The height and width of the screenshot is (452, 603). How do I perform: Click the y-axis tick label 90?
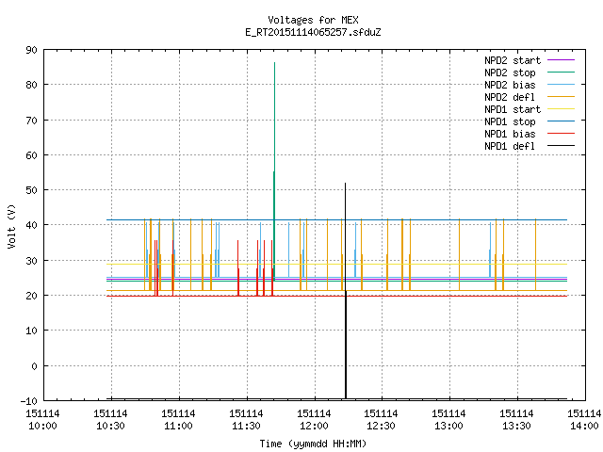coord(31,50)
